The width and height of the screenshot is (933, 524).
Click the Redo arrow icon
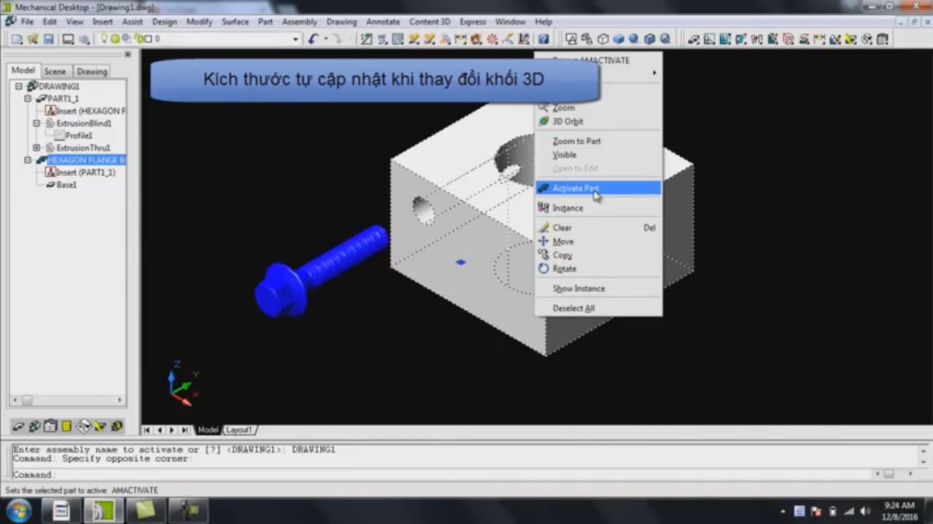click(x=337, y=39)
